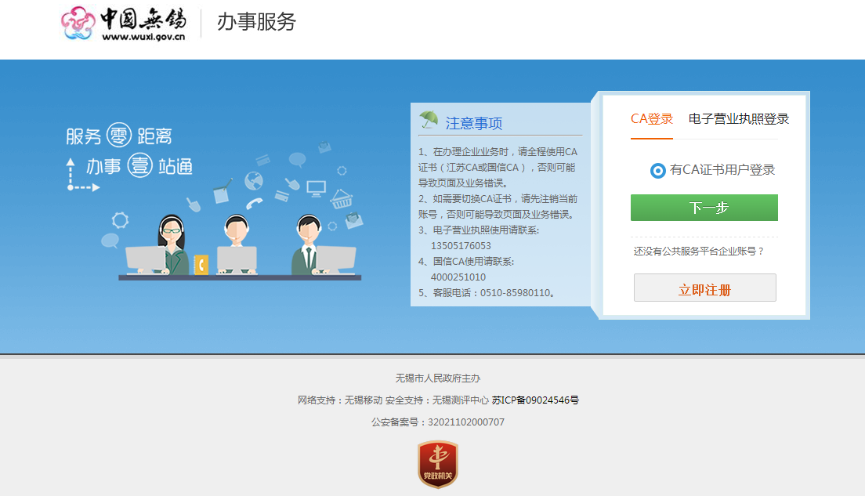Click the green umbrella icon beside 注意事项
Image resolution: width=865 pixels, height=496 pixels.
[429, 120]
